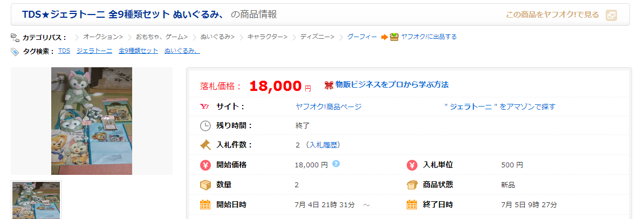Click the tag search label icon
Image resolution: width=637 pixels, height=219 pixels.
pos(15,51)
